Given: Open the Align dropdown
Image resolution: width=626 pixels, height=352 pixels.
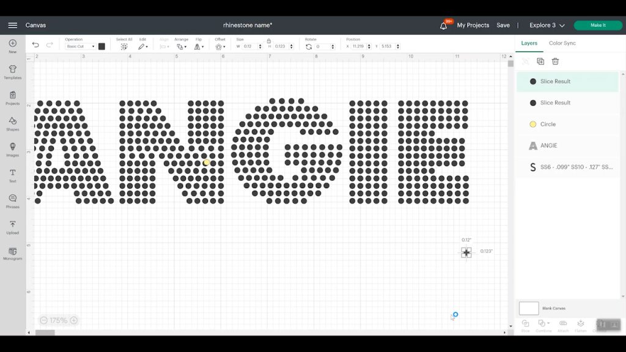Looking at the screenshot, I should click(164, 46).
